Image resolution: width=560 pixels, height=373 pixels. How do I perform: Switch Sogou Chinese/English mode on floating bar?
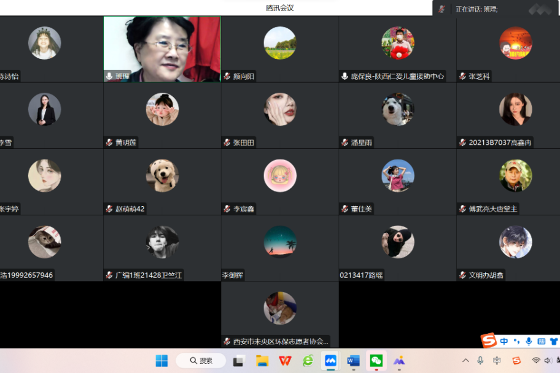point(504,341)
